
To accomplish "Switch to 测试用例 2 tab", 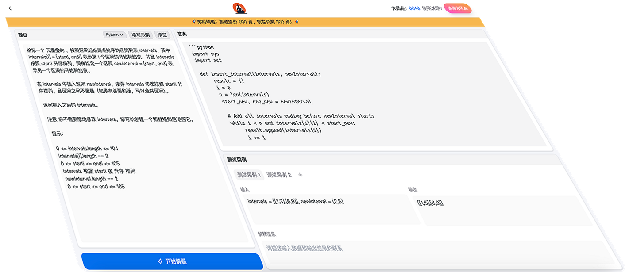I will pyautogui.click(x=279, y=175).
